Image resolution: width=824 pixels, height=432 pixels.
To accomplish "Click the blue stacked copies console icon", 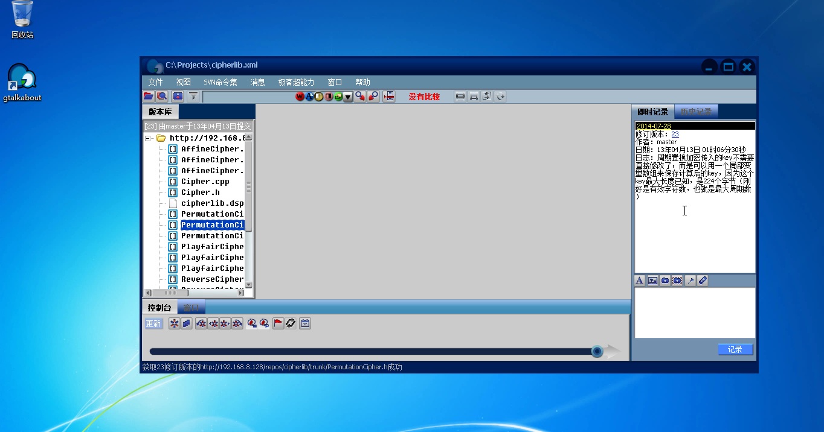I will (x=187, y=324).
